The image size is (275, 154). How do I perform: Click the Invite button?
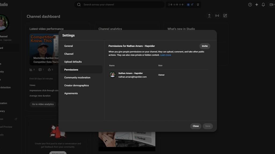pyautogui.click(x=205, y=46)
